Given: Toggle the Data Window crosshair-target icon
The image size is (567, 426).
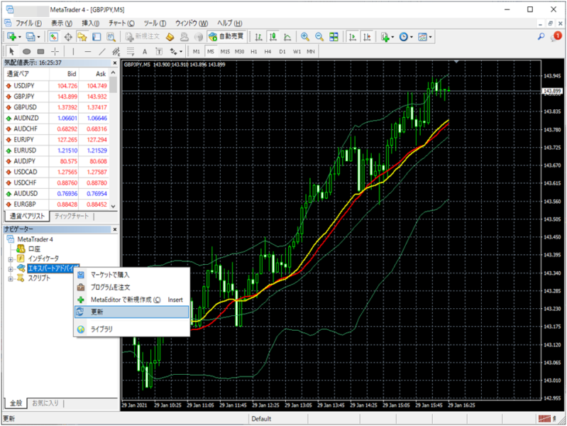Looking at the screenshot, I should 68,37.
